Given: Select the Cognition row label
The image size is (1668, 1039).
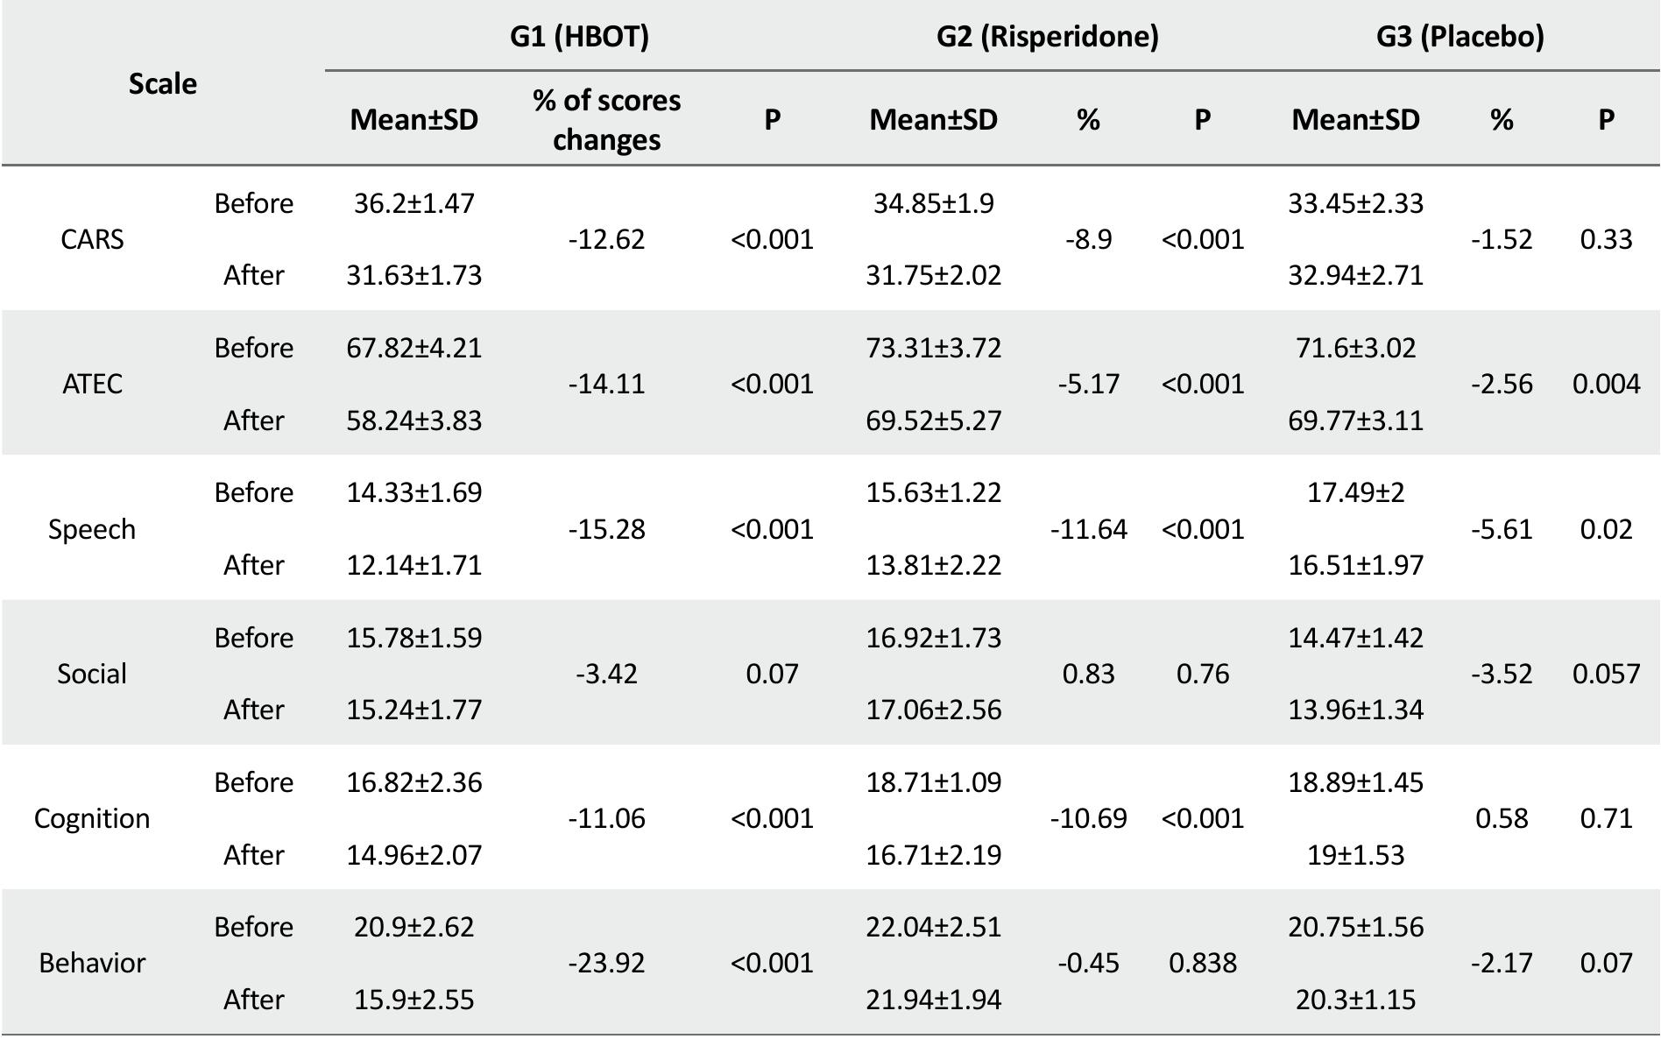Looking at the screenshot, I should tap(92, 818).
